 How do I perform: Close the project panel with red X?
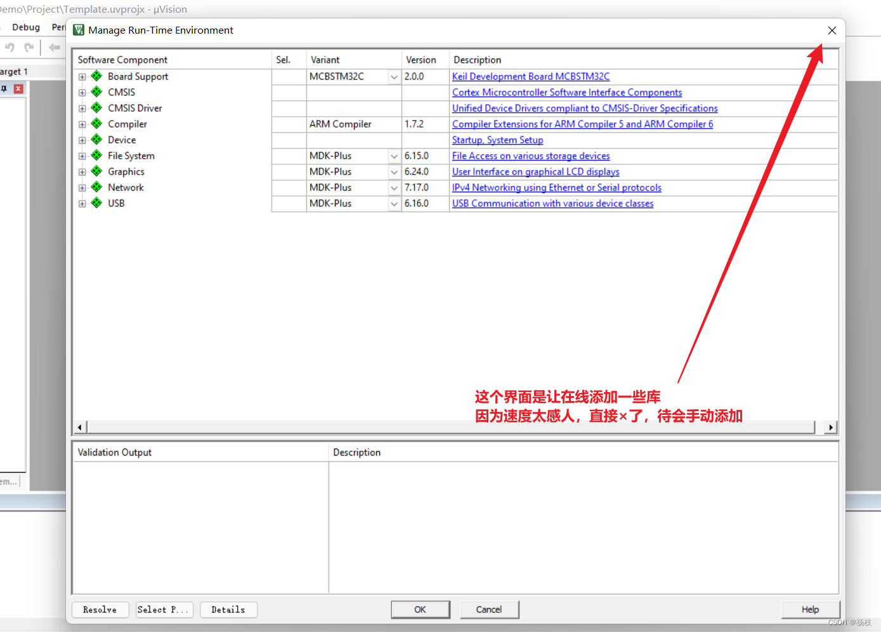coord(18,89)
